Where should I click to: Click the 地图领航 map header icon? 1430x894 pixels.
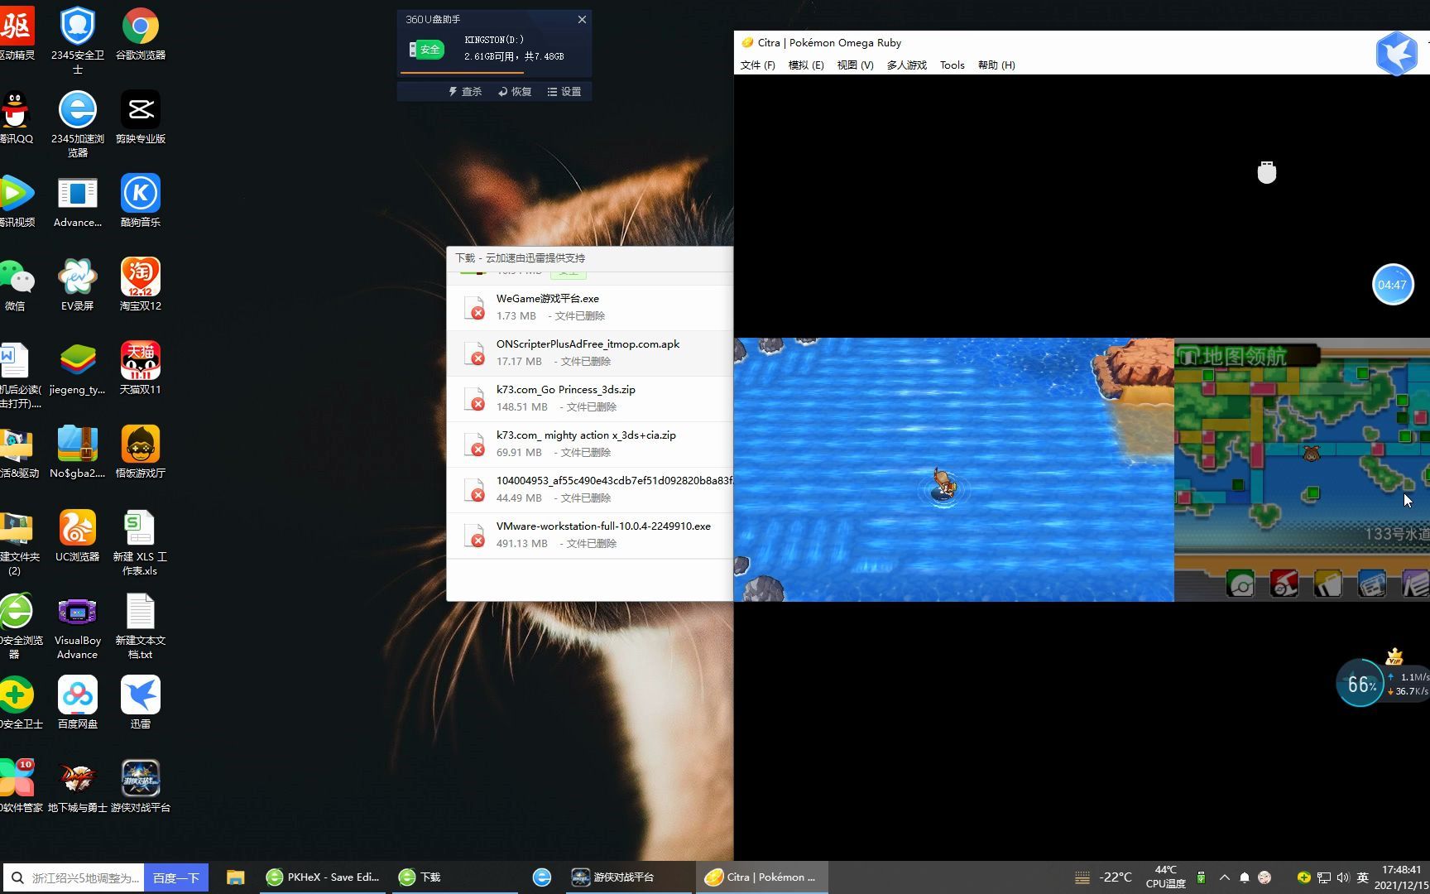click(x=1188, y=357)
